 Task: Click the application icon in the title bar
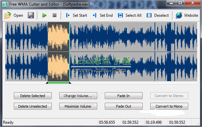coord(5,4)
